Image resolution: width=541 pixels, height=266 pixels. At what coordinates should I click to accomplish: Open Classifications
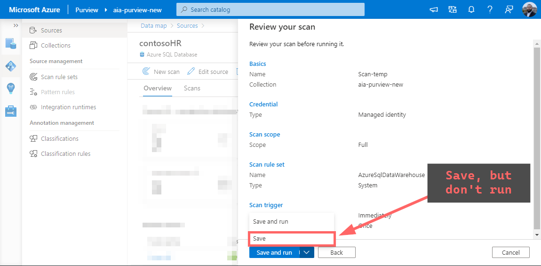(x=74, y=138)
